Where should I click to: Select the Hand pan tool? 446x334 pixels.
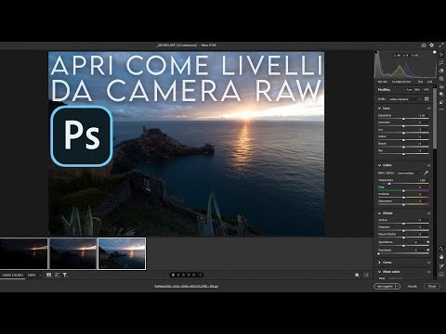(x=441, y=257)
